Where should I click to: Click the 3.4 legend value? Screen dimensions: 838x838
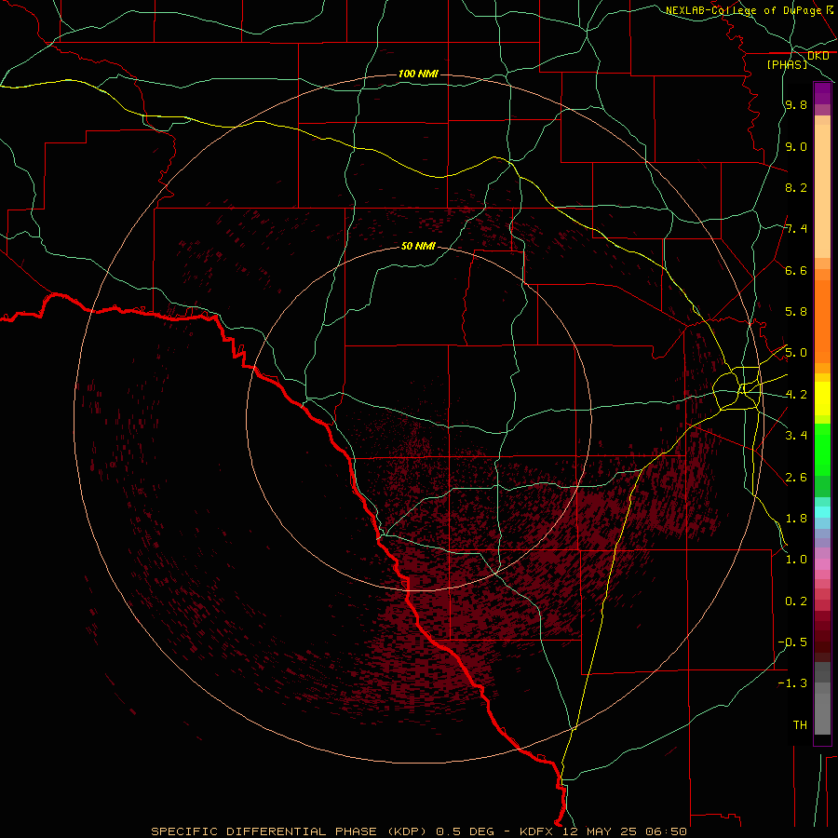coord(796,436)
